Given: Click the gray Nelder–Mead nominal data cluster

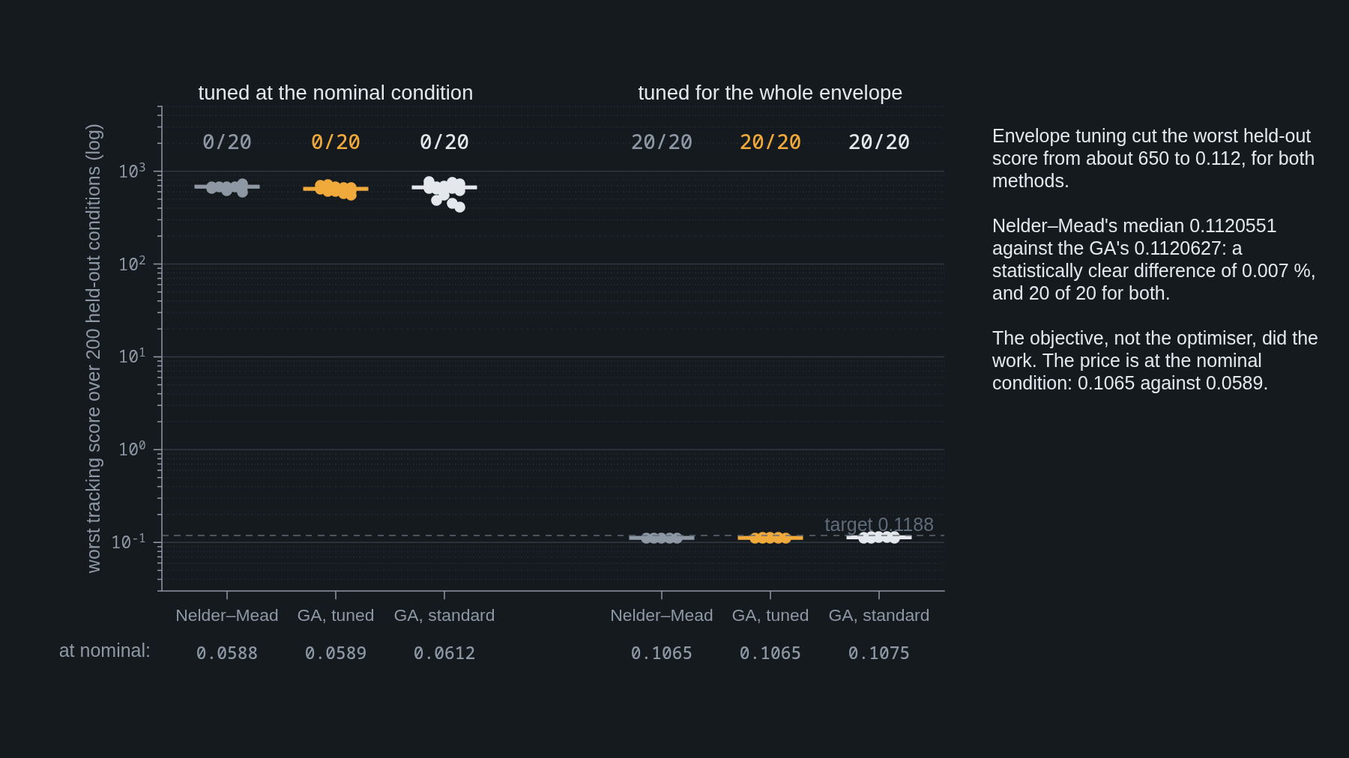Looking at the screenshot, I should [x=227, y=187].
